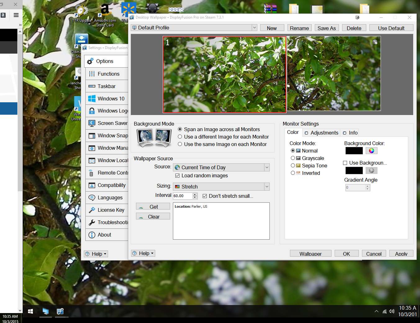Image resolution: width=420 pixels, height=323 pixels.
Task: Open the Sizing Stretch dropdown
Action: pyautogui.click(x=267, y=187)
